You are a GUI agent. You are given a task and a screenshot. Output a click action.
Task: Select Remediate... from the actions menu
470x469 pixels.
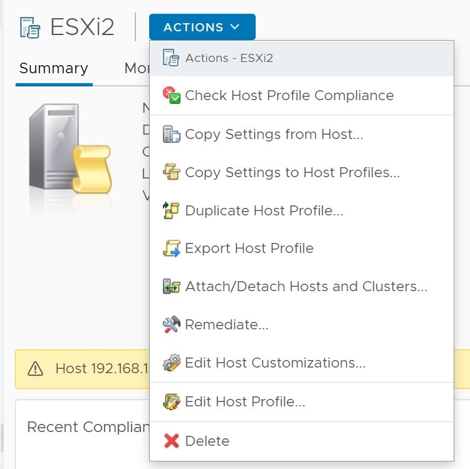pos(226,325)
